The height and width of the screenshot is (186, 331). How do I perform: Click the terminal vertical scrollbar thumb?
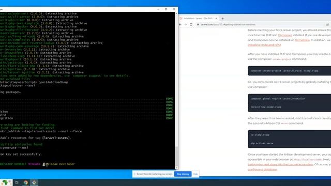176,156
